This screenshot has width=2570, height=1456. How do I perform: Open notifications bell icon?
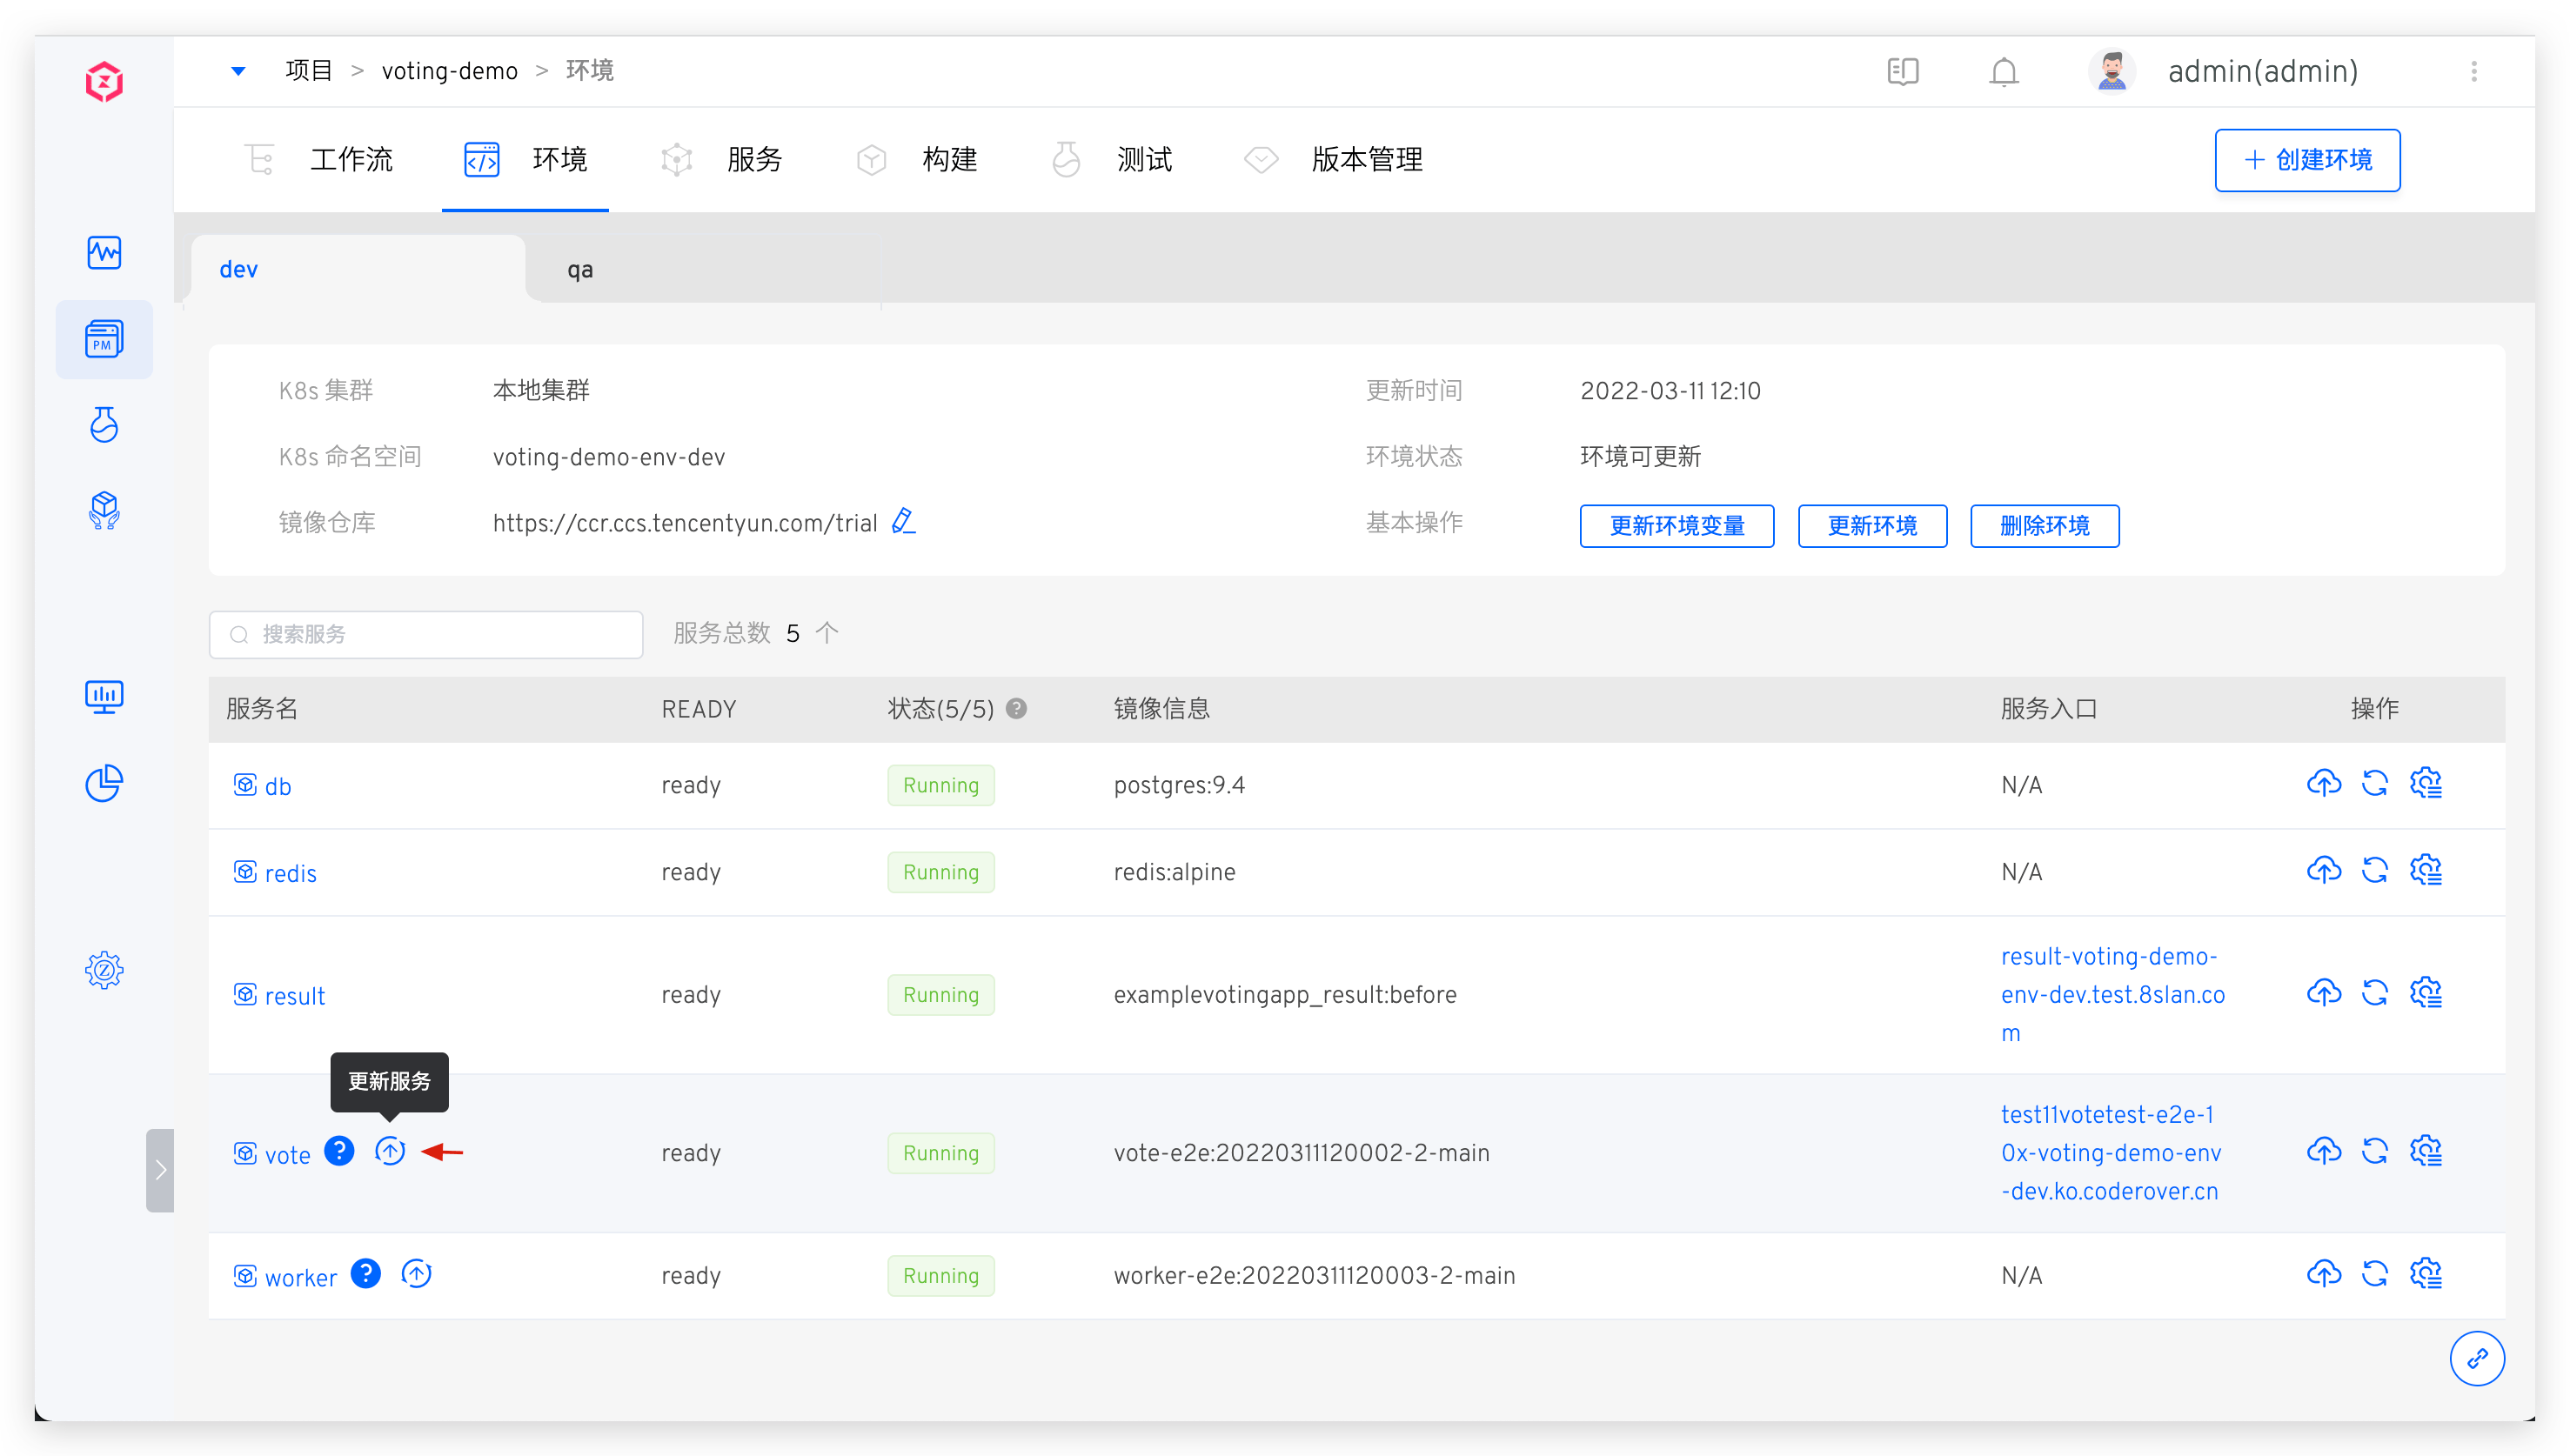pos(2004,72)
